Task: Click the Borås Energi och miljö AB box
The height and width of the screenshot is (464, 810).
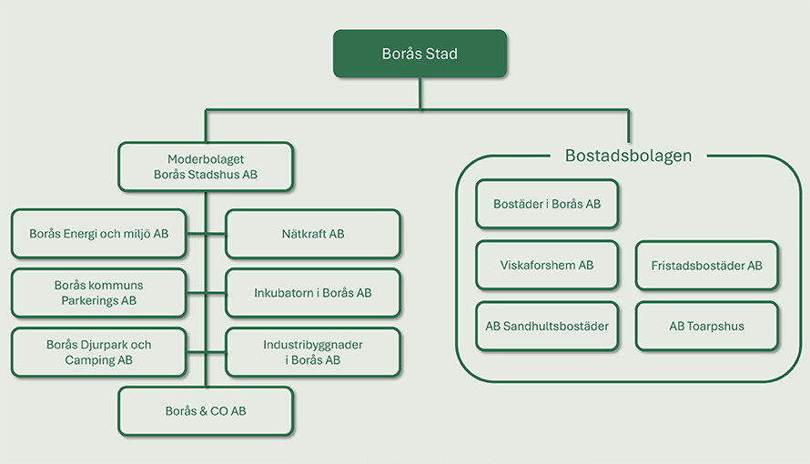Action: [x=98, y=234]
